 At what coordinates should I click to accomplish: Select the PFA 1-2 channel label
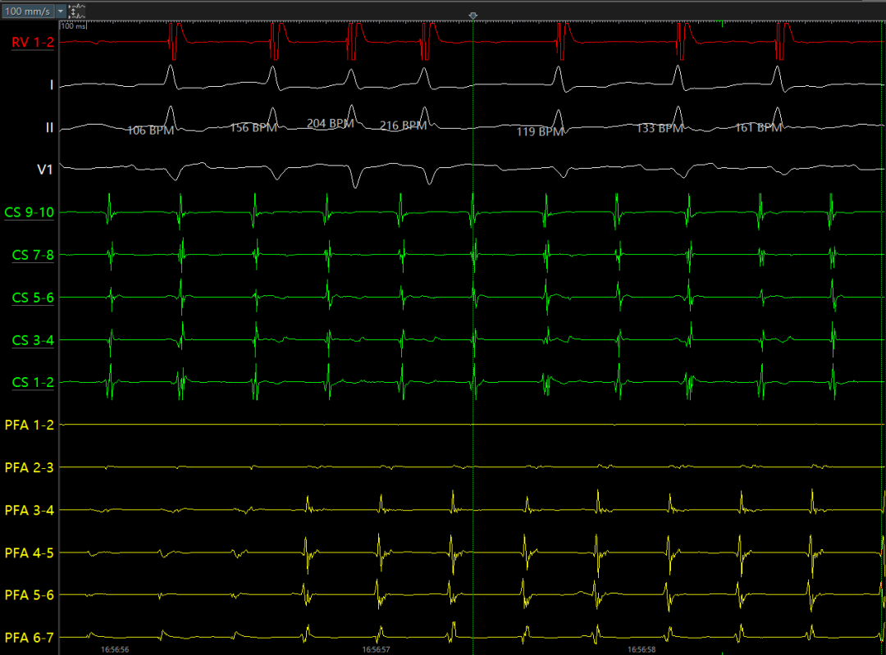click(30, 425)
